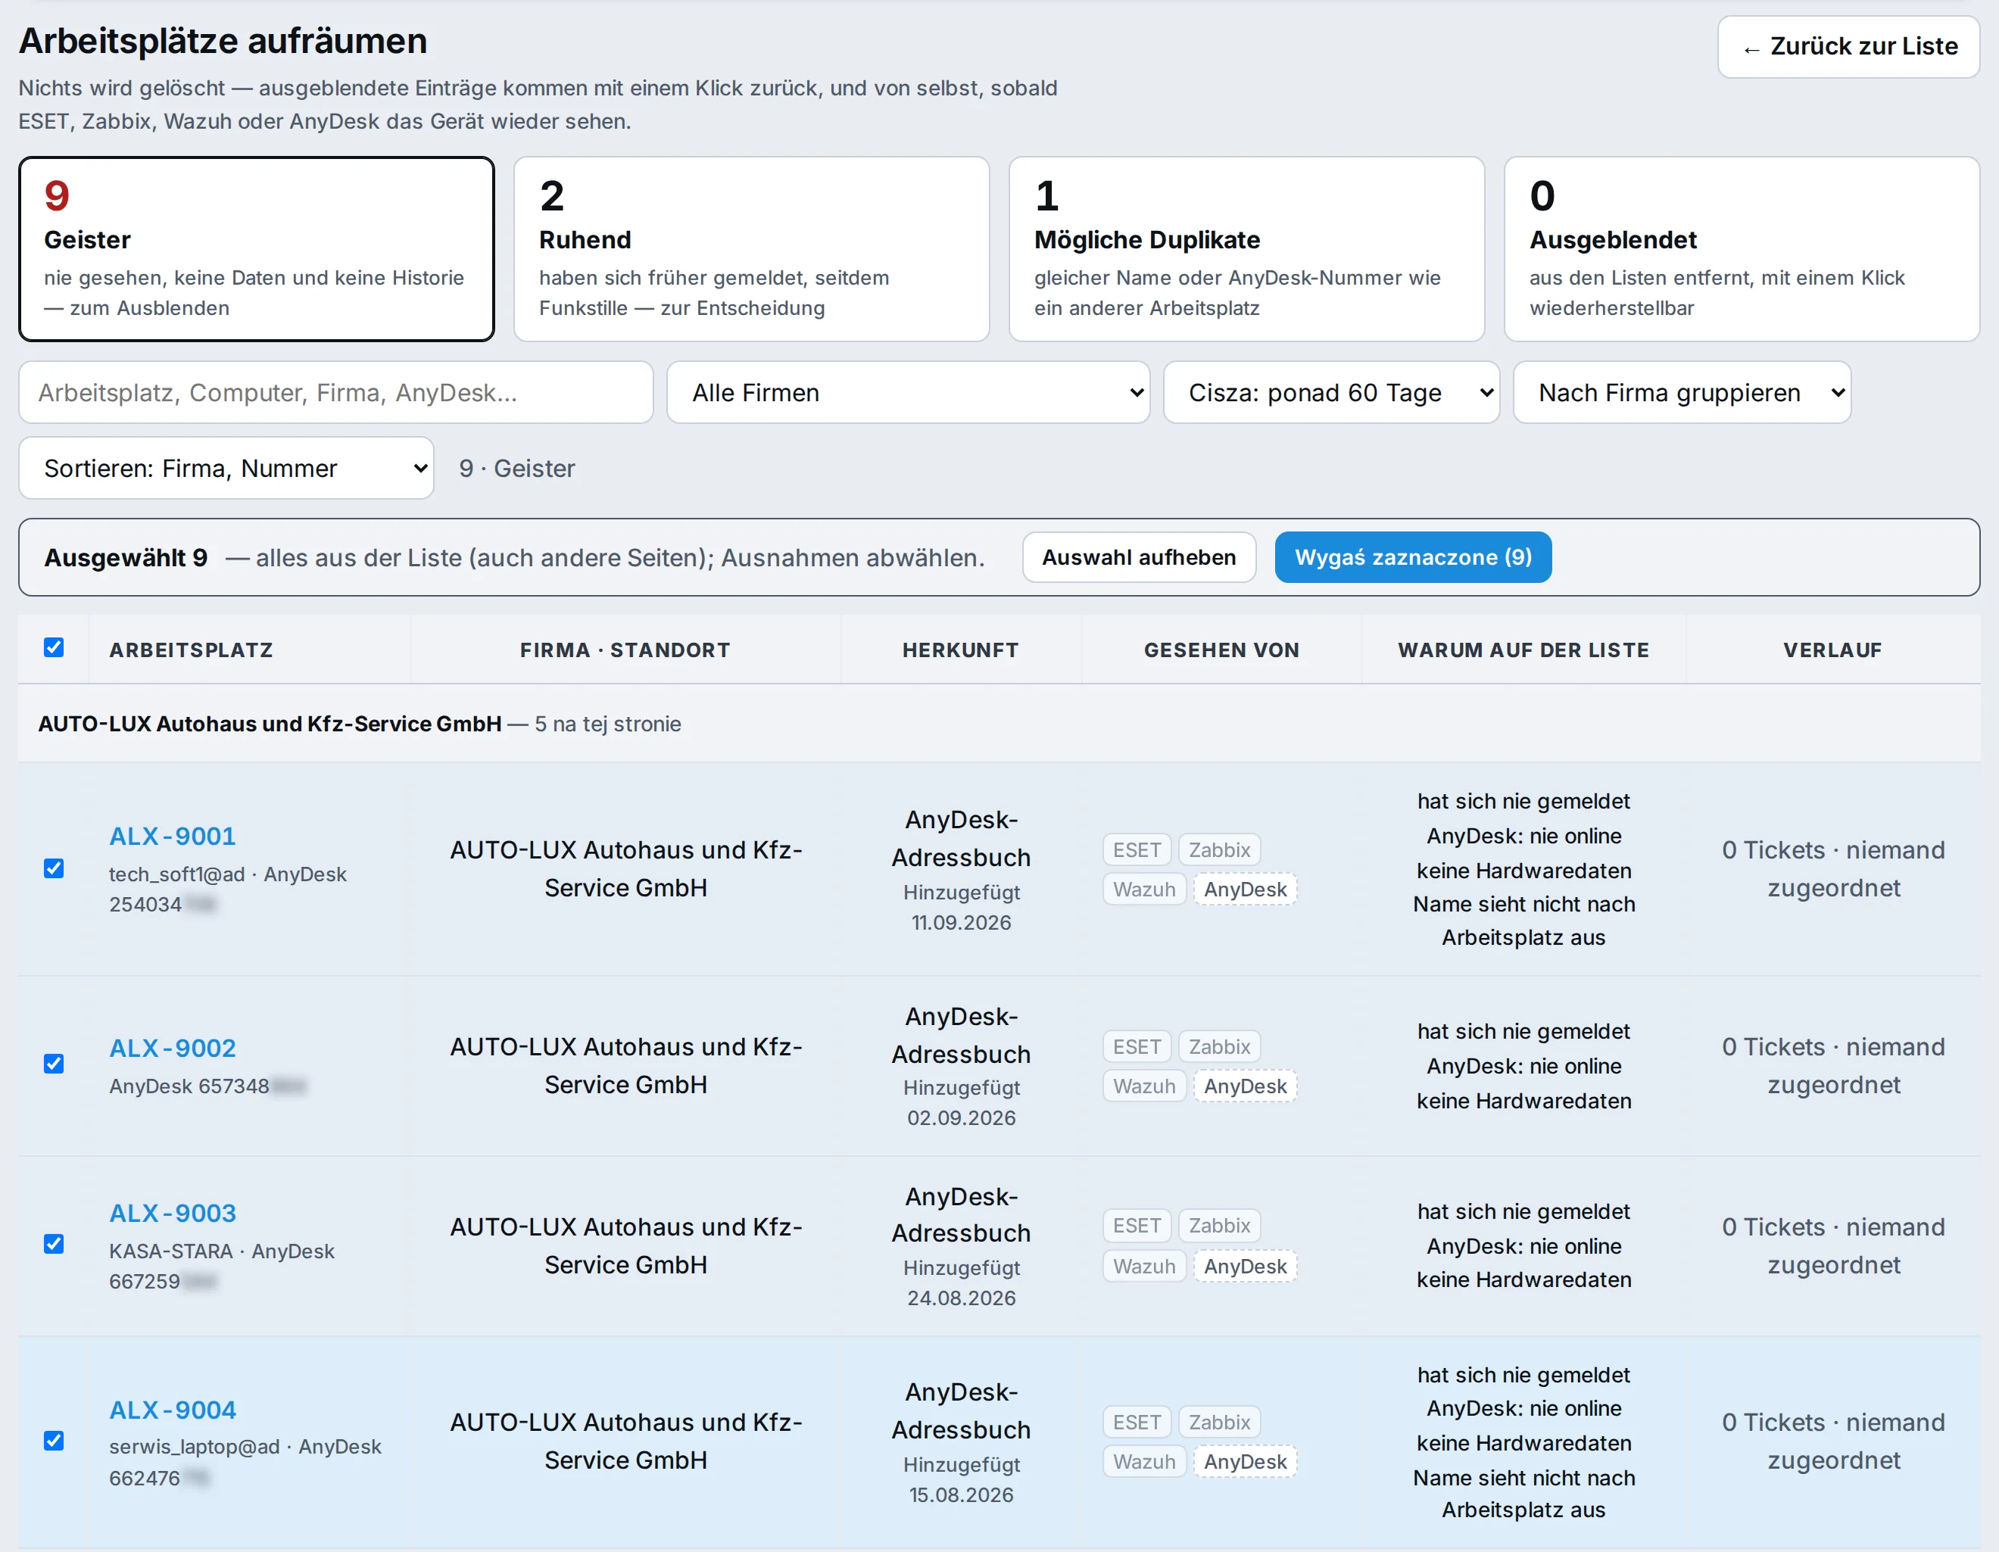This screenshot has width=1999, height=1552.
Task: Expand the Sortieren Firma, Nummer dropdown
Action: point(226,469)
